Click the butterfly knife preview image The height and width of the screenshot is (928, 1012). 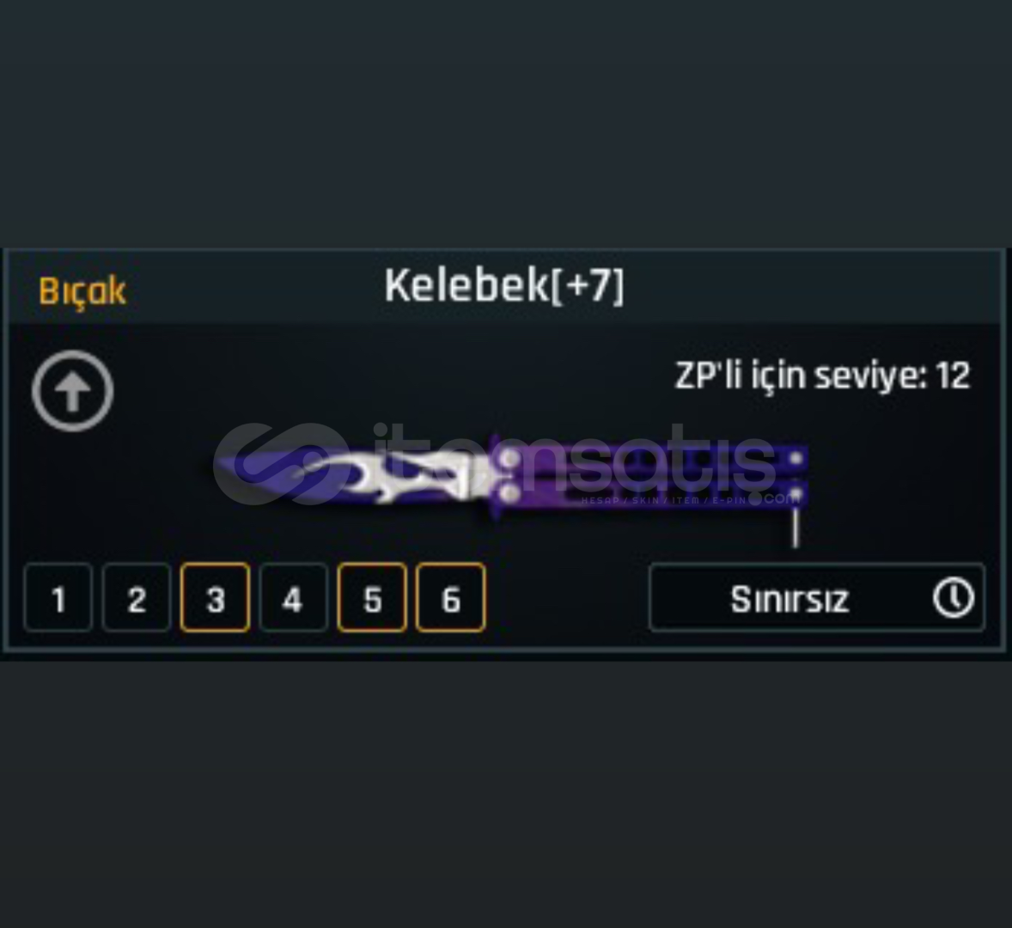click(511, 489)
